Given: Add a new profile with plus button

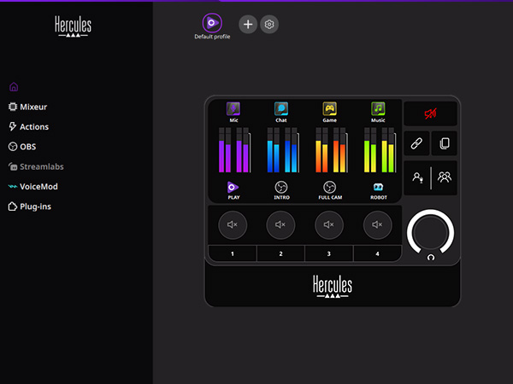Looking at the screenshot, I should (248, 24).
